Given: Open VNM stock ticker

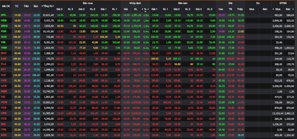Looking at the screenshot, I should pyautogui.click(x=4, y=48).
